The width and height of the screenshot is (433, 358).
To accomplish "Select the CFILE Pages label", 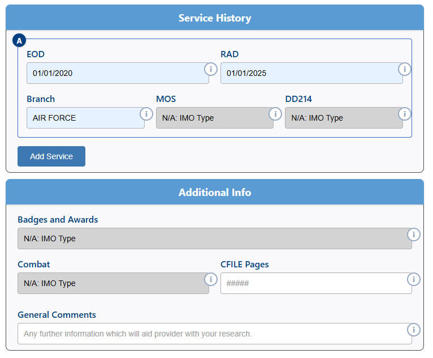I will click(245, 265).
